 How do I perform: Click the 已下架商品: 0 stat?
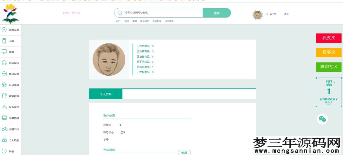click(x=145, y=62)
